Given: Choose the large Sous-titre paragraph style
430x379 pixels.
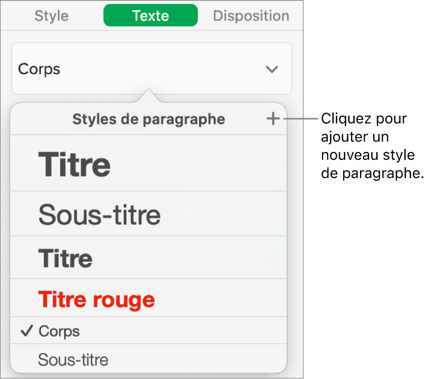Looking at the screenshot, I should [x=99, y=214].
